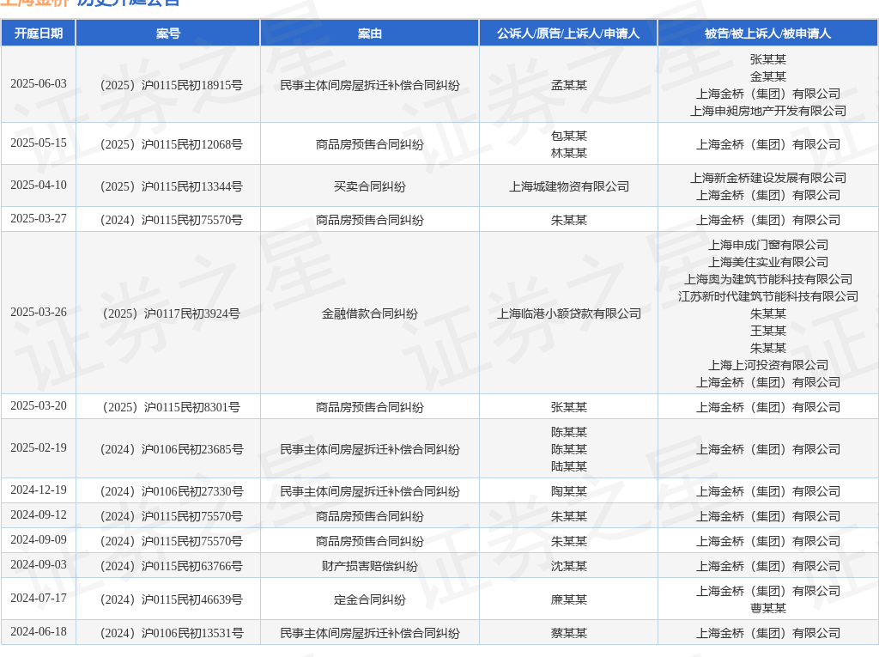Select date cell 2025-04-10
Image resolution: width=879 pixels, height=657 pixels.
38,186
